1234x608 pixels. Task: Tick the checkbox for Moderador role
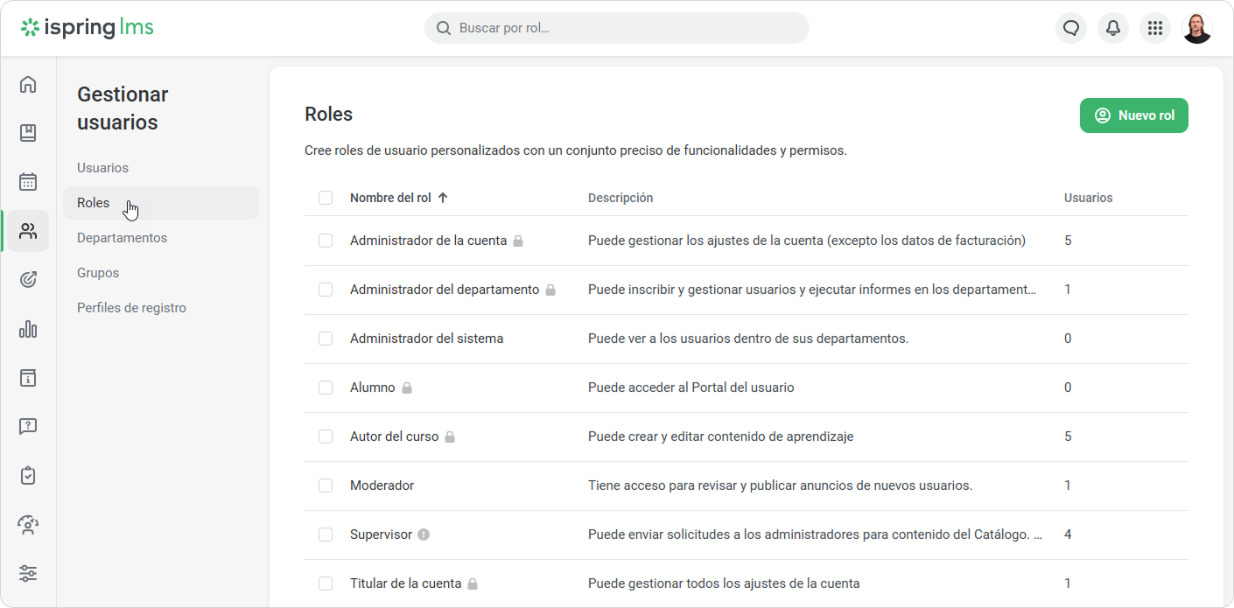pos(326,486)
